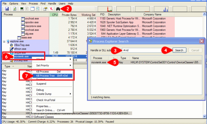Sort by the Company Name column header

coord(158,15)
